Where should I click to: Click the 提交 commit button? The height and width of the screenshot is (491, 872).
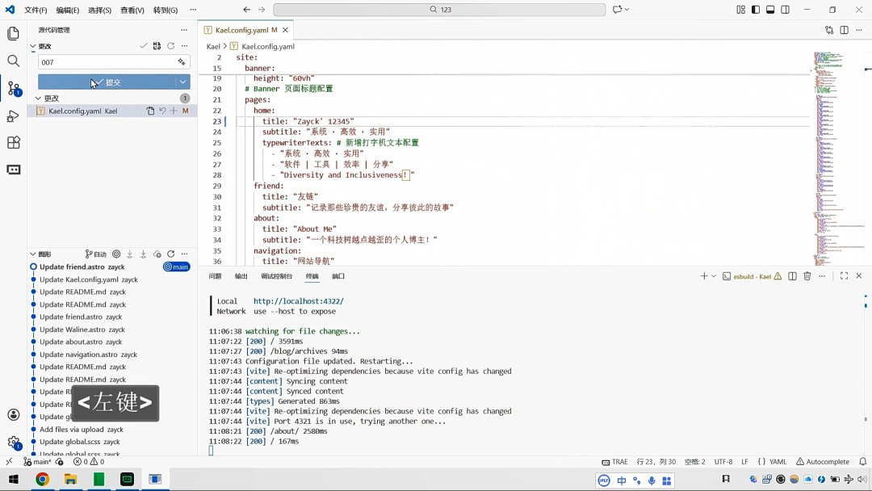[107, 82]
